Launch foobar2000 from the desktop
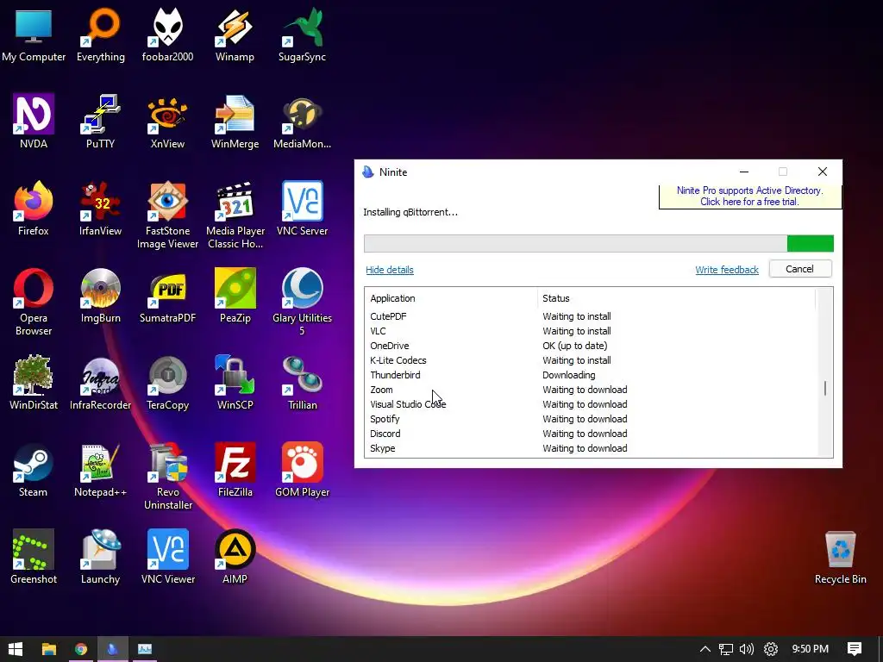The height and width of the screenshot is (662, 883). [168, 34]
